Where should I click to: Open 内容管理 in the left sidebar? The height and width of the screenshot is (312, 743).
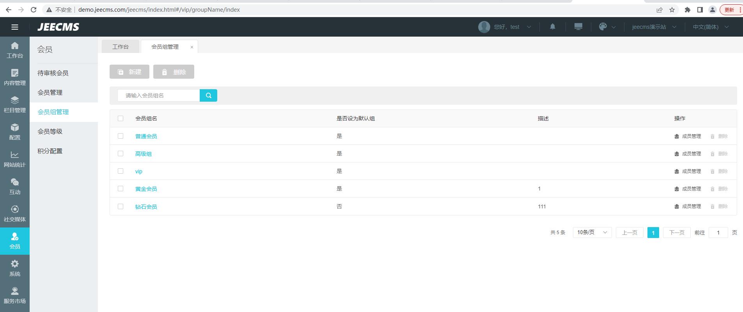click(x=15, y=78)
